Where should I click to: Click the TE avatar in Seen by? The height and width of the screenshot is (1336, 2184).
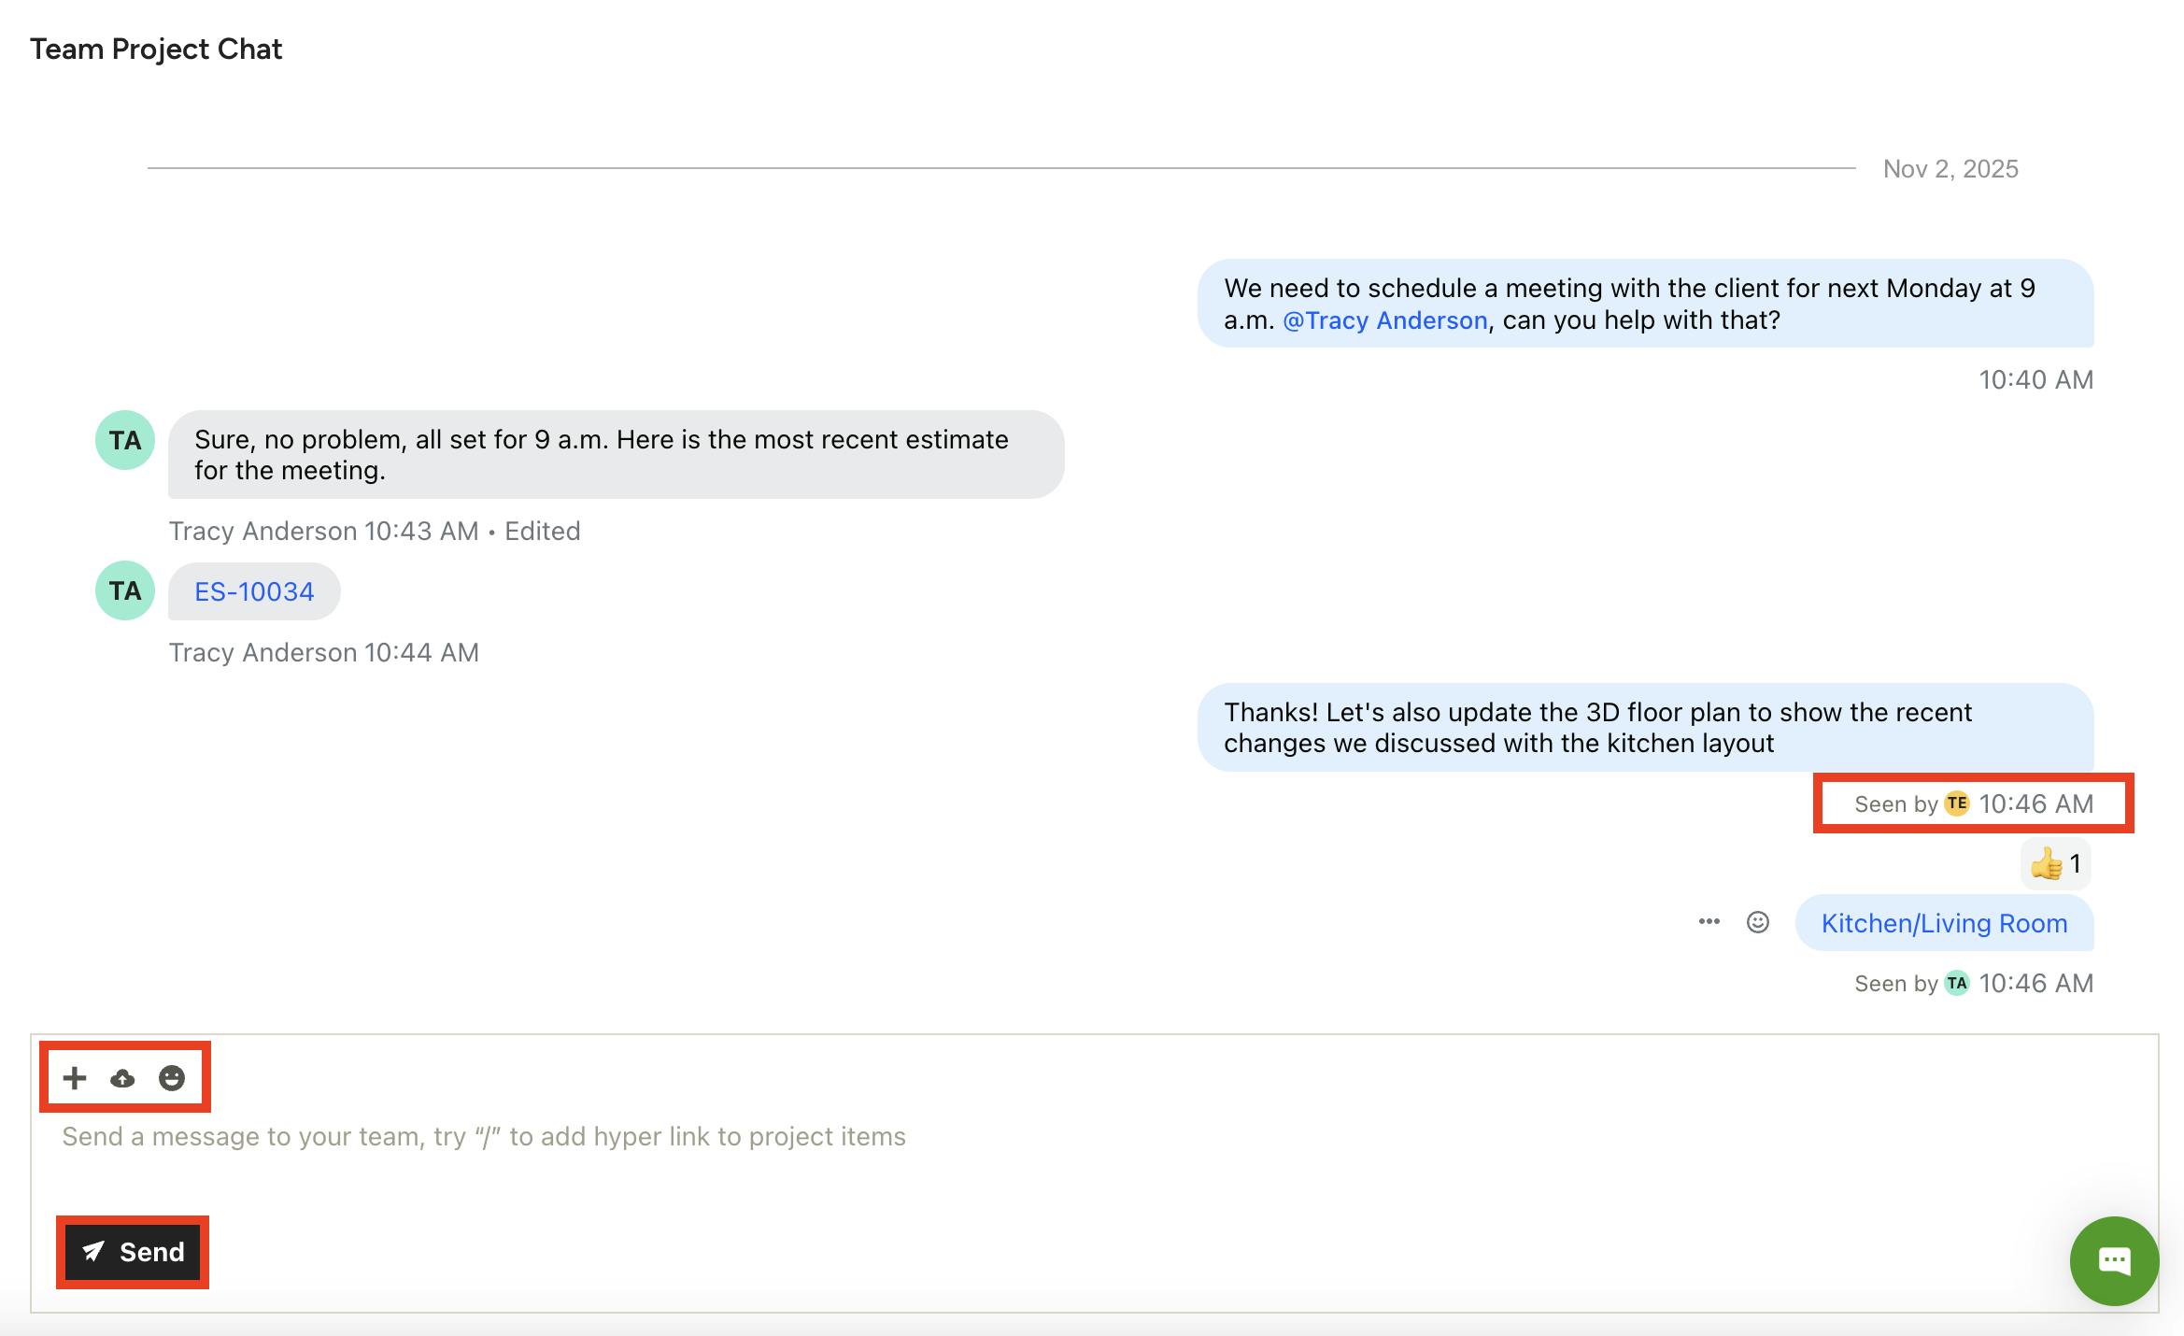pyautogui.click(x=1956, y=803)
